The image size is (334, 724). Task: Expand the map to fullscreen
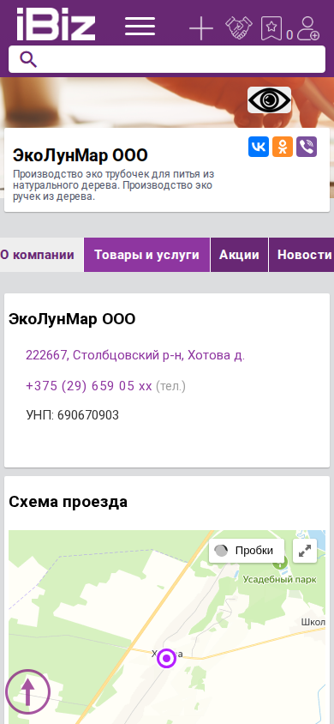click(305, 551)
